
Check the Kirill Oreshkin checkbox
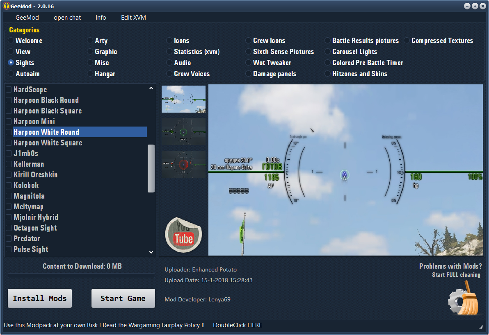[9, 174]
